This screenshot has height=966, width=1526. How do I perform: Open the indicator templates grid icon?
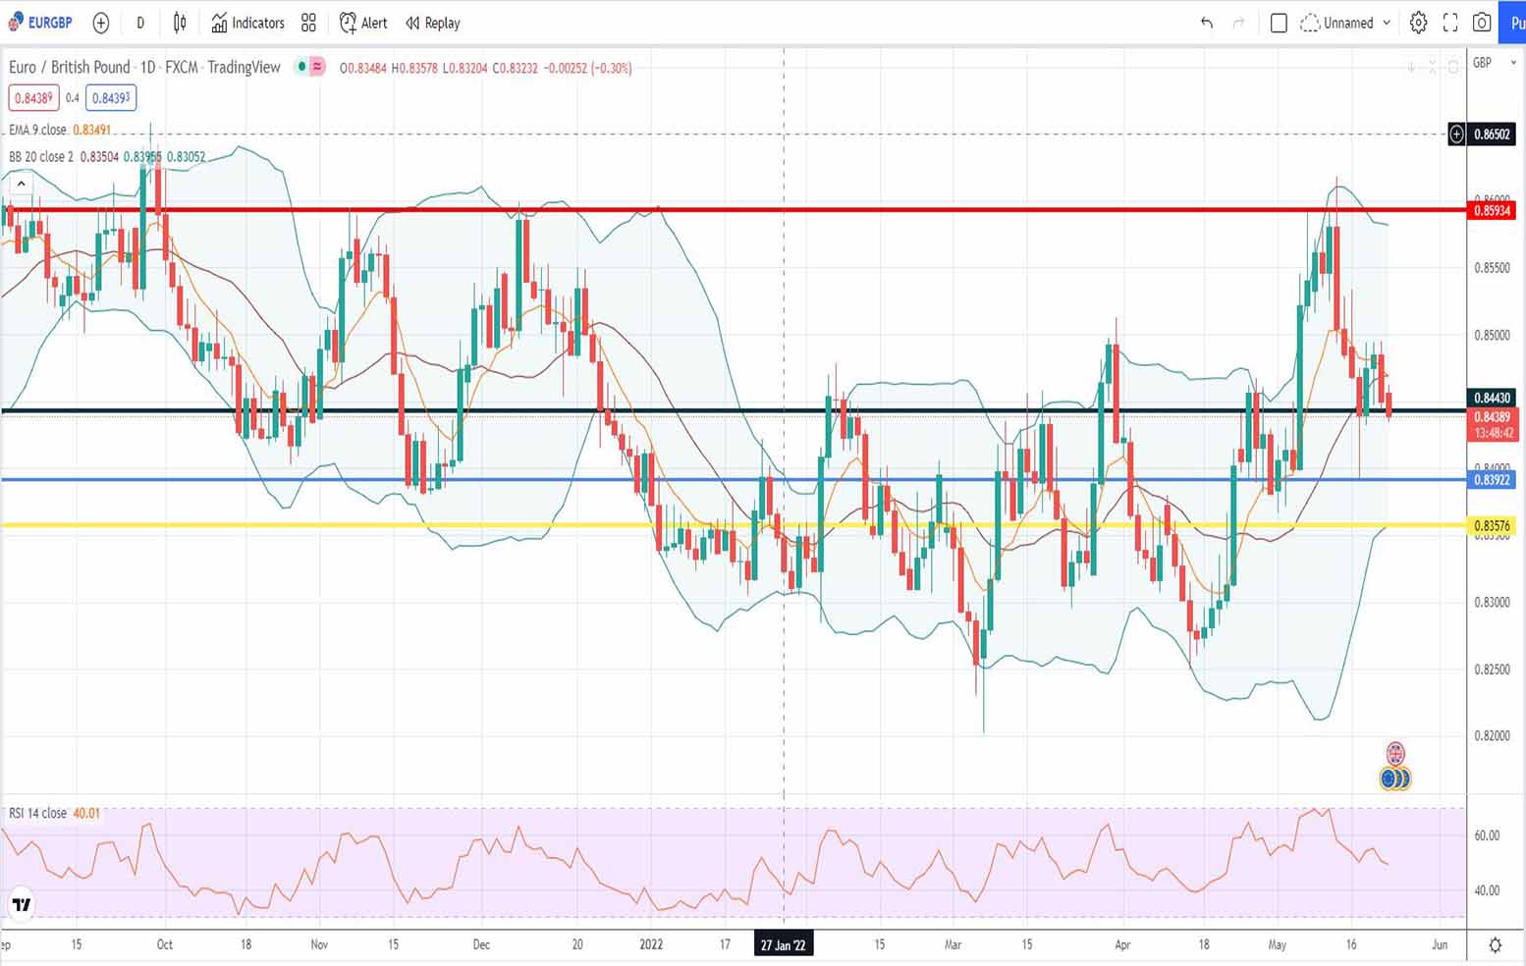tap(308, 23)
